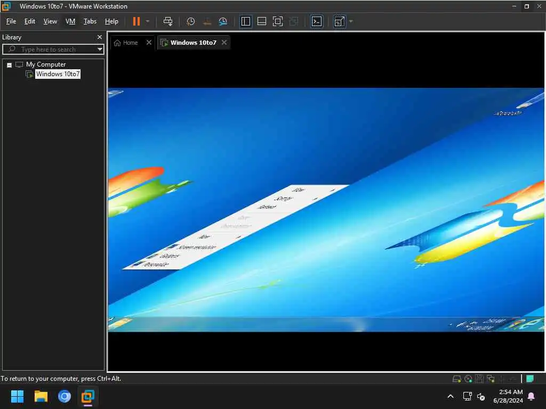This screenshot has width=546, height=409.
Task: Click the VMware Workstation taskbar icon
Action: (x=88, y=396)
